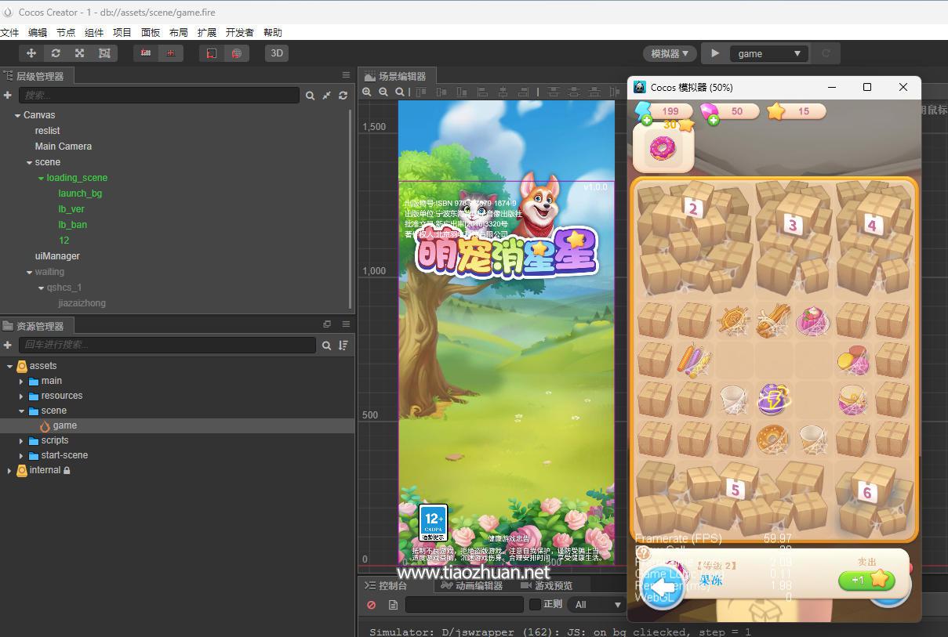Viewport: 948px width, 637px height.
Task: Click the play preview button
Action: point(715,53)
